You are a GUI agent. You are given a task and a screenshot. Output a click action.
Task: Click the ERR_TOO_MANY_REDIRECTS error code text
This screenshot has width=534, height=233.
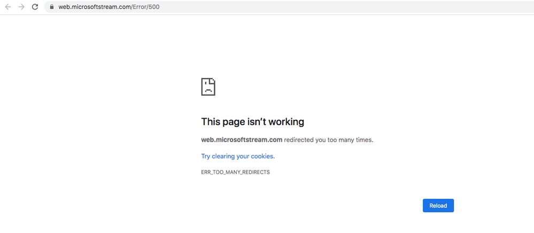pos(235,173)
